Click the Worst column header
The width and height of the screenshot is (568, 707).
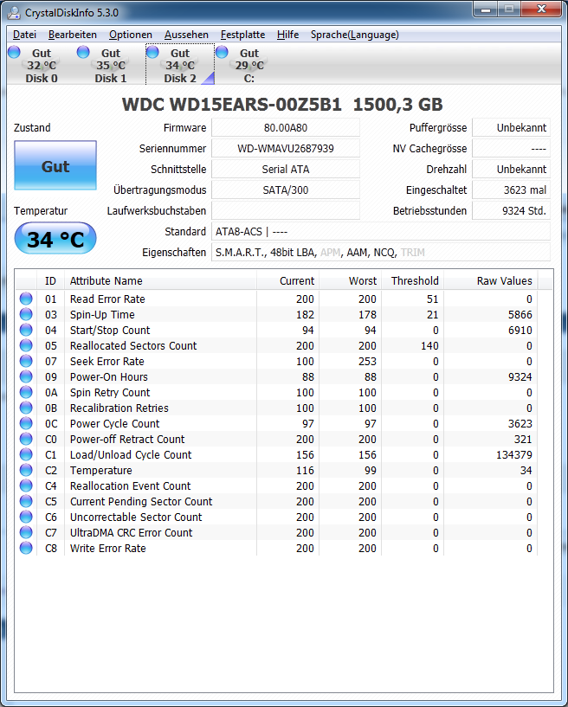[x=350, y=281]
